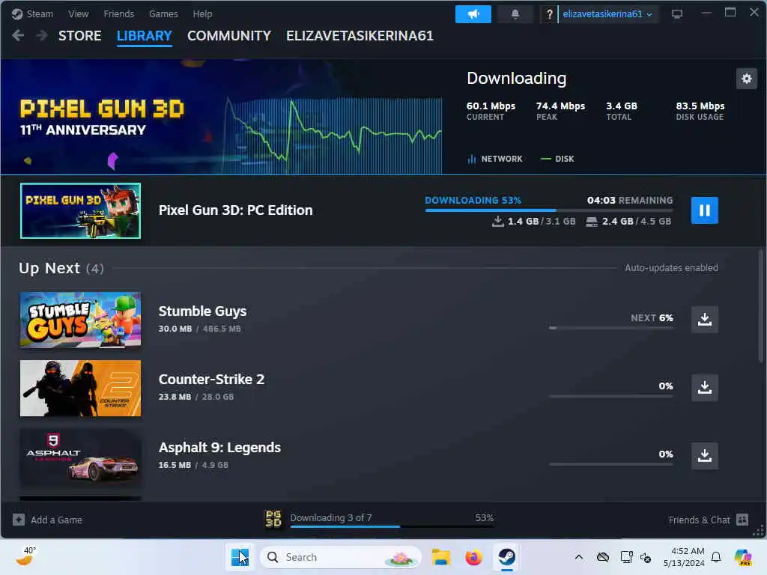Open download settings gear

pyautogui.click(x=747, y=79)
